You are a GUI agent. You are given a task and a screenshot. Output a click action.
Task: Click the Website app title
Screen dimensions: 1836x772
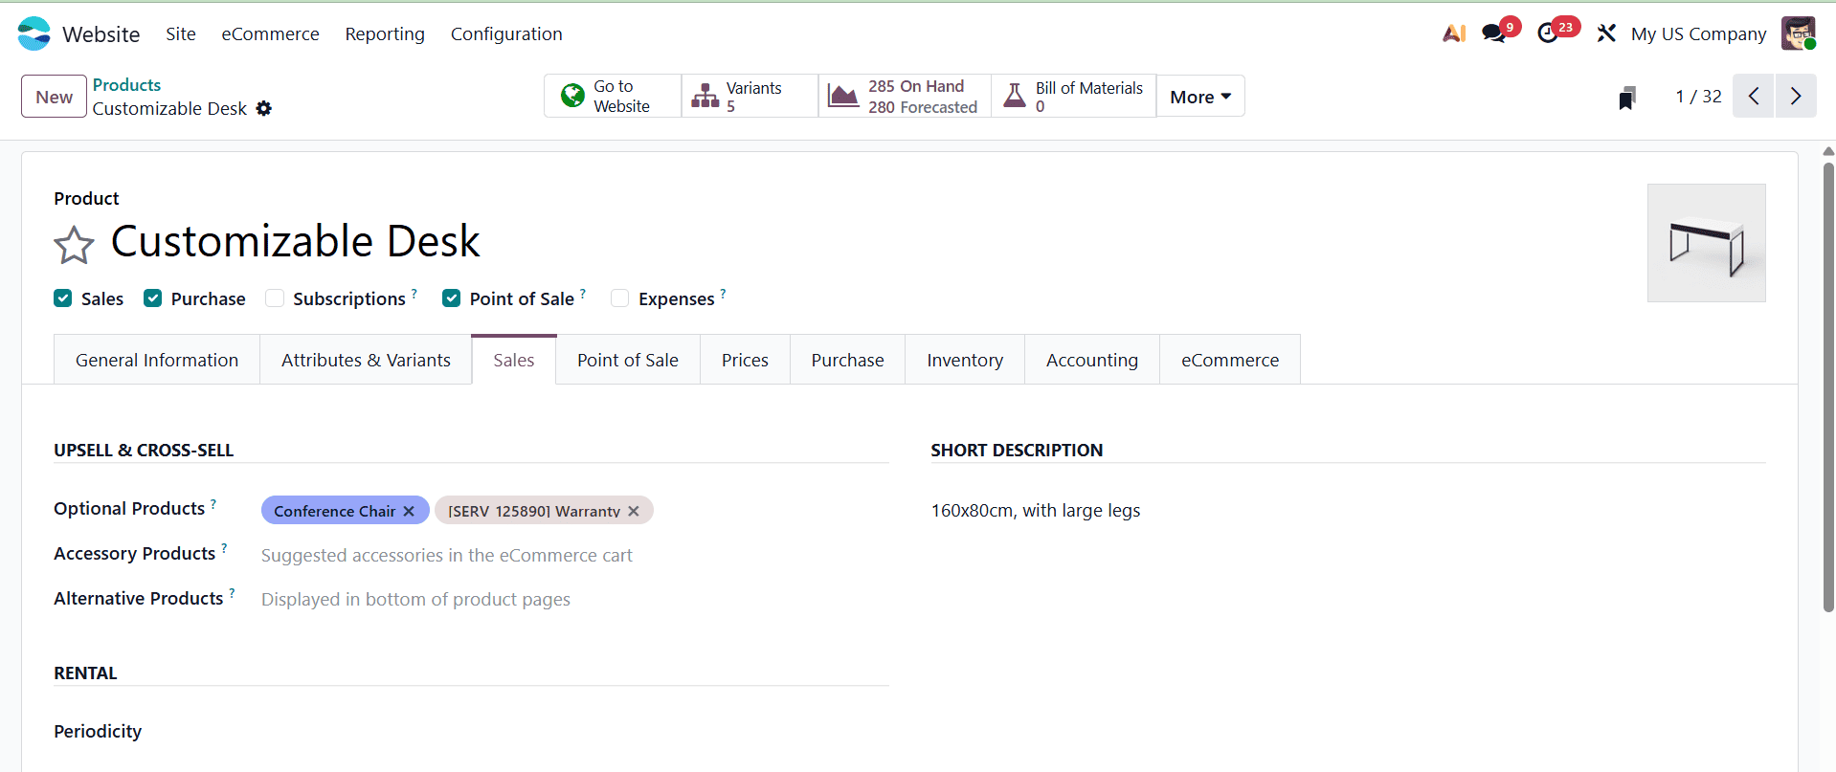click(x=101, y=34)
